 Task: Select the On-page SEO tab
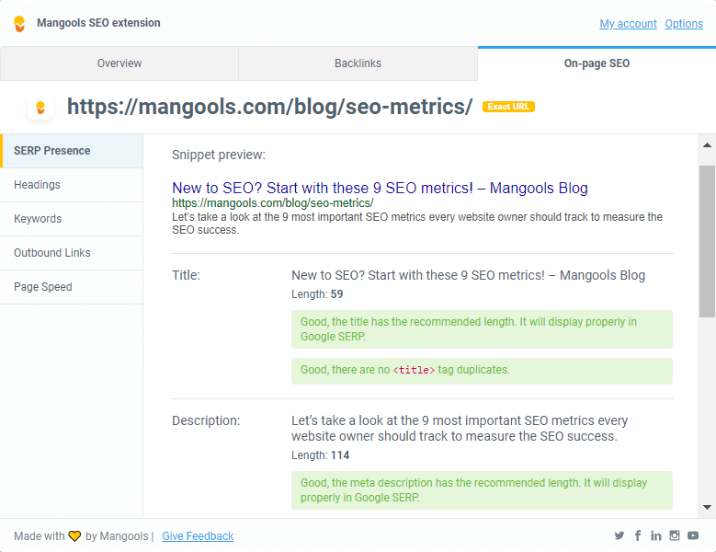tap(597, 63)
